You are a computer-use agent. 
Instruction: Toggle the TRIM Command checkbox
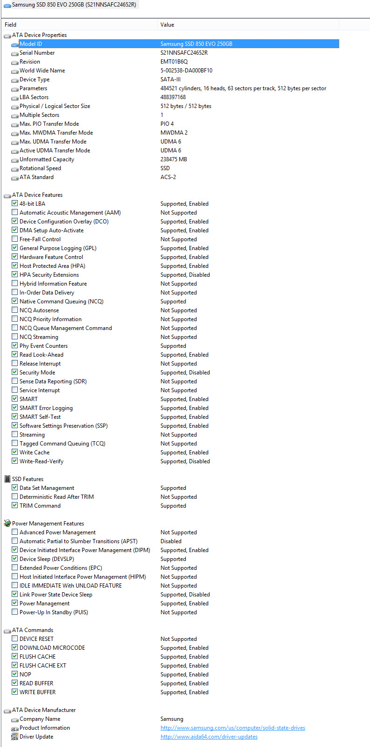point(15,505)
